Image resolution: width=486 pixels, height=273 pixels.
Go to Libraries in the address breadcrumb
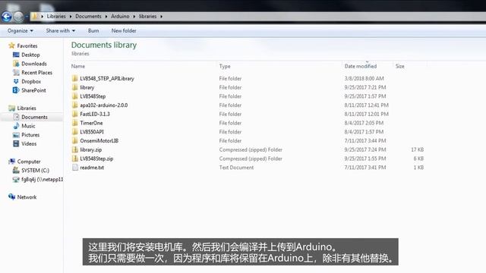point(56,17)
